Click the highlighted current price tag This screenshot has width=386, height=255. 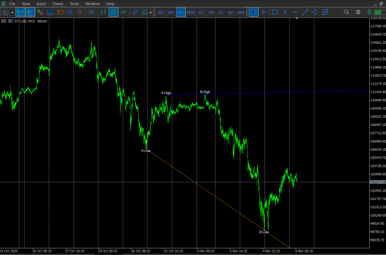[378, 182]
